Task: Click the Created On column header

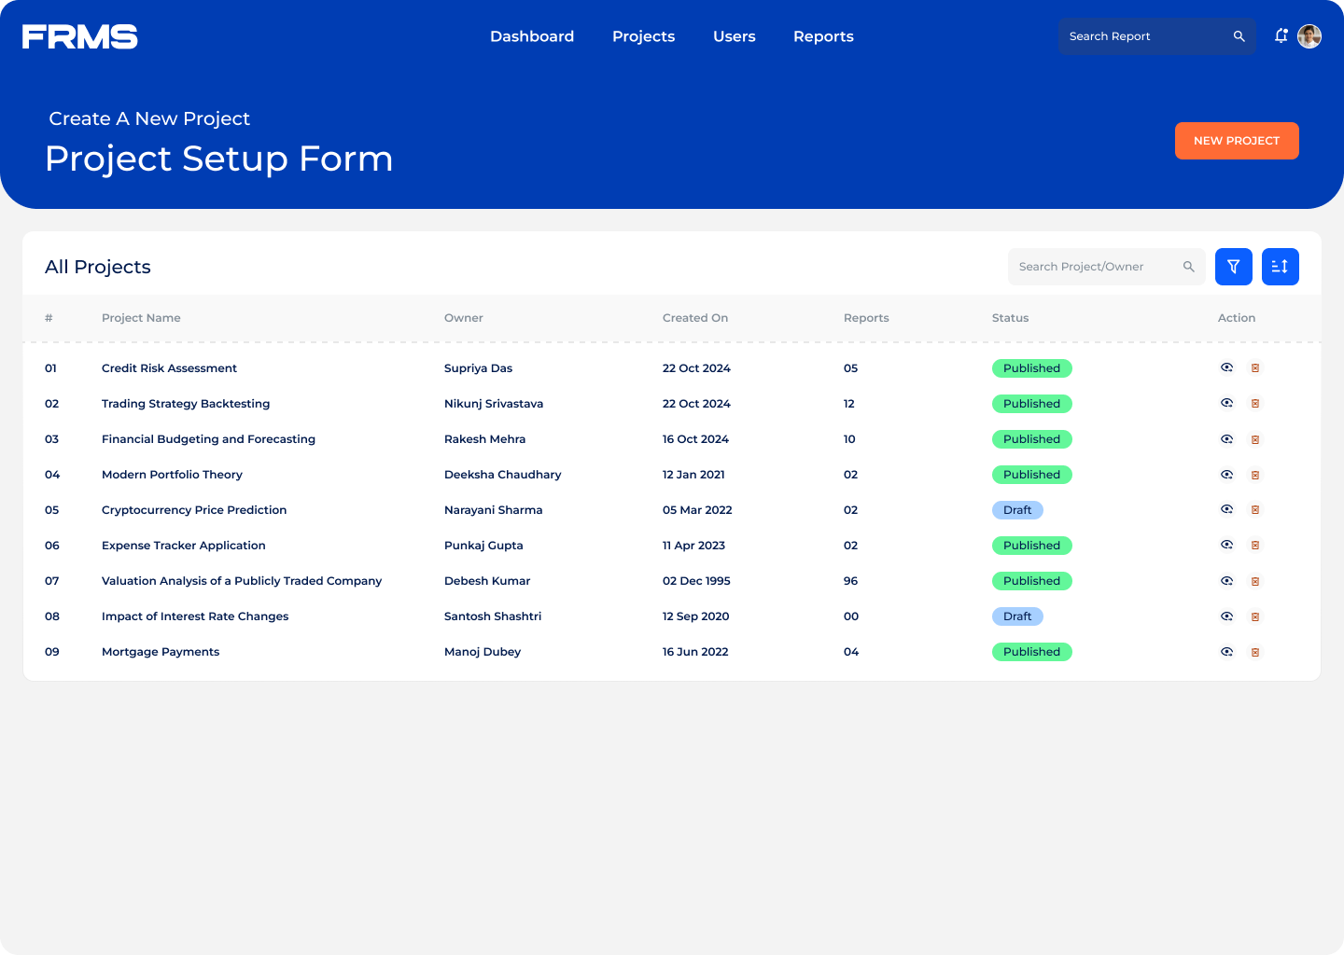Action: 694,318
